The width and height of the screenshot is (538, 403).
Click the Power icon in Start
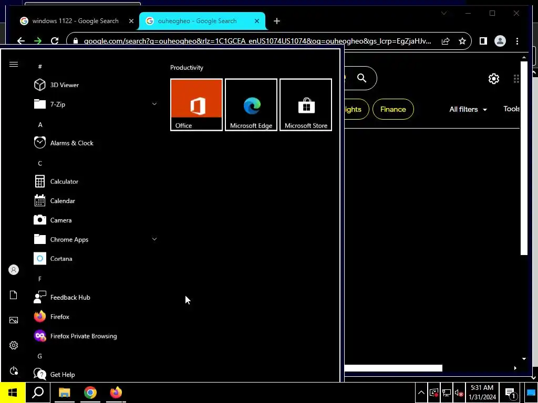coord(14,371)
